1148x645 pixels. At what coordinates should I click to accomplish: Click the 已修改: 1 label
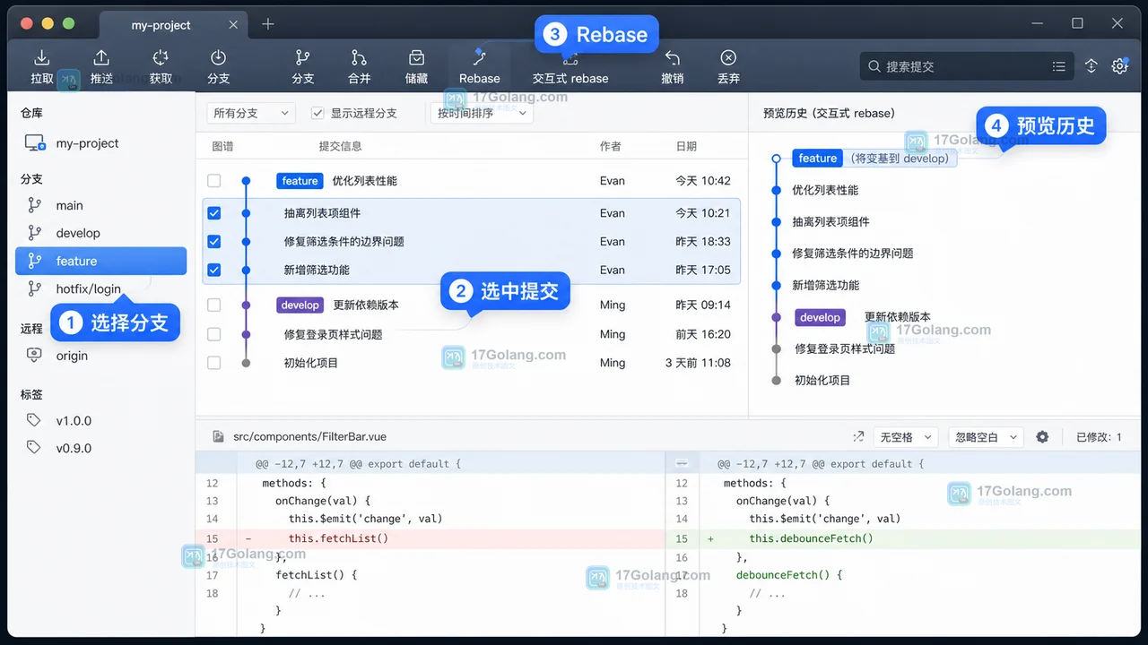pyautogui.click(x=1099, y=437)
